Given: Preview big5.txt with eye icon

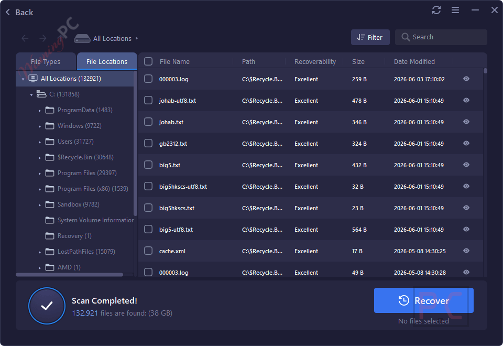Looking at the screenshot, I should (x=466, y=165).
